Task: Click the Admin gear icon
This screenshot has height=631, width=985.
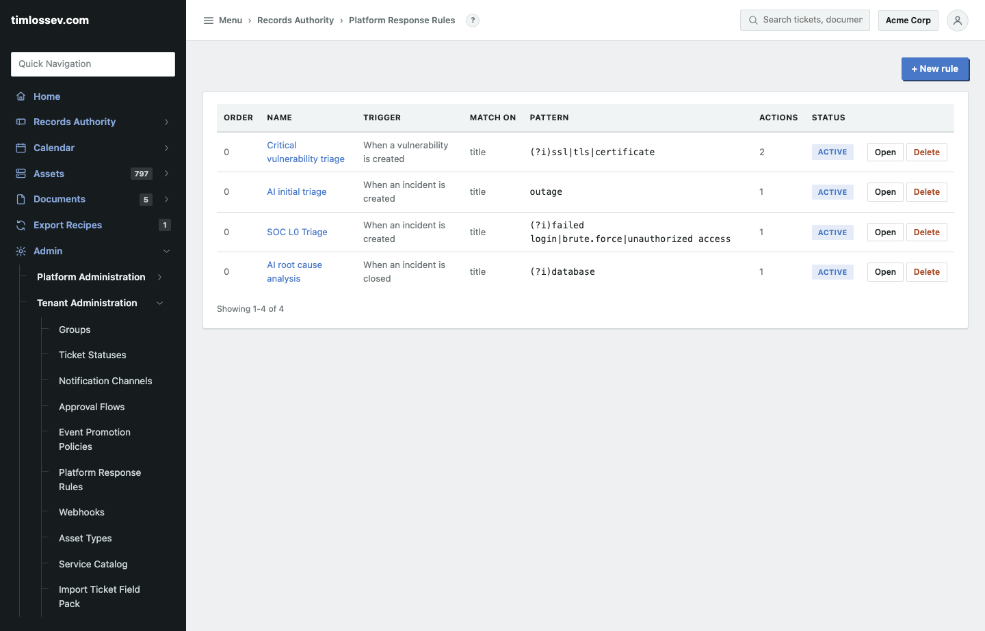Action: click(21, 251)
